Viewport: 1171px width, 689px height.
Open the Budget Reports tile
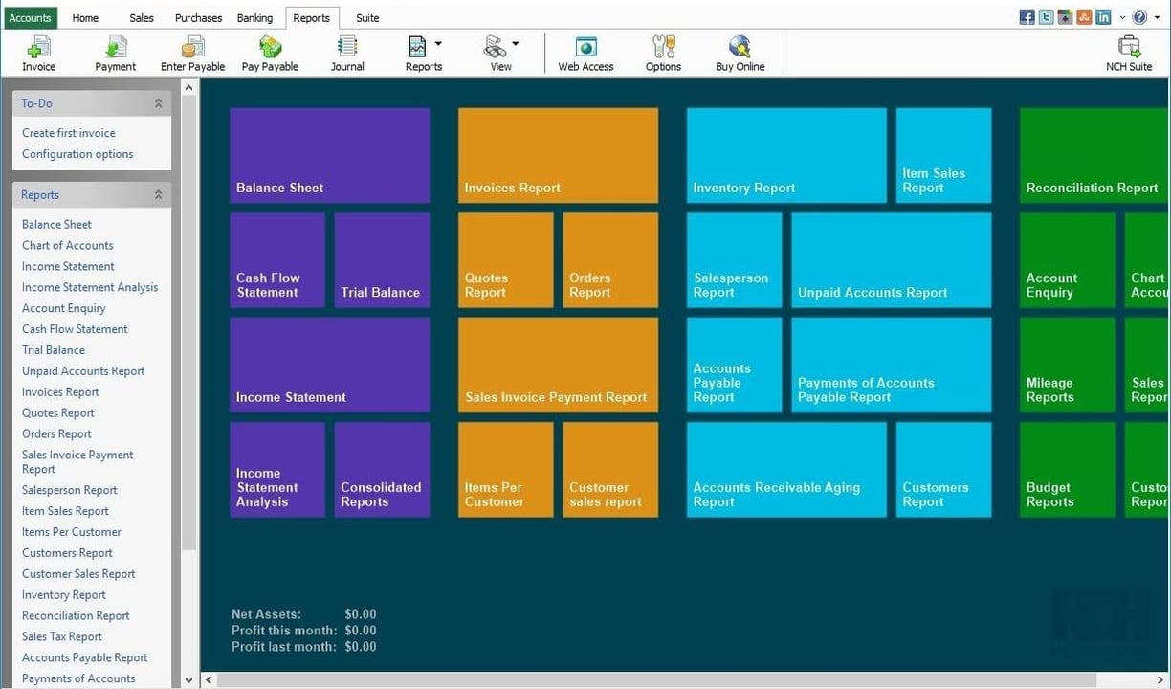[1068, 470]
